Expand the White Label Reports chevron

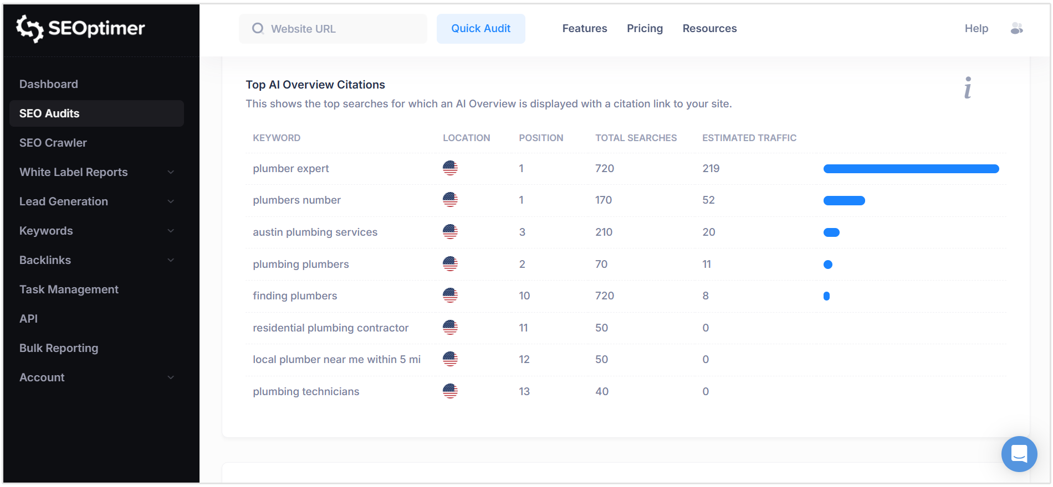pos(171,172)
